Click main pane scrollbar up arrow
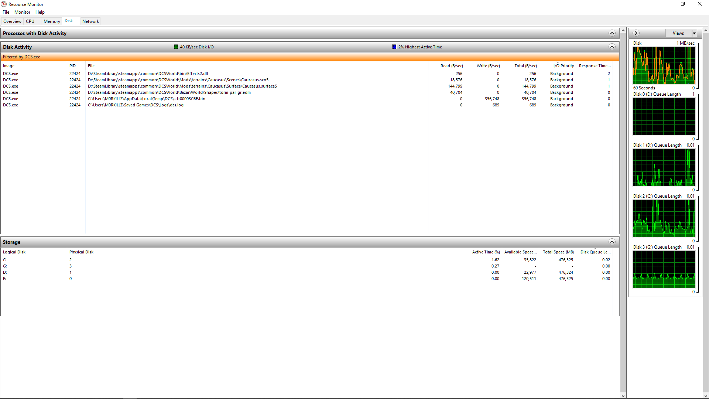Screen dimensions: 709x399 (x=623, y=30)
